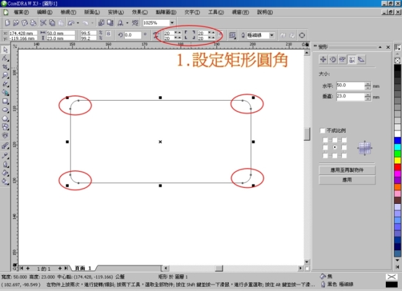
Task: Click the object width 50.0 mm field
Action: pos(61,33)
